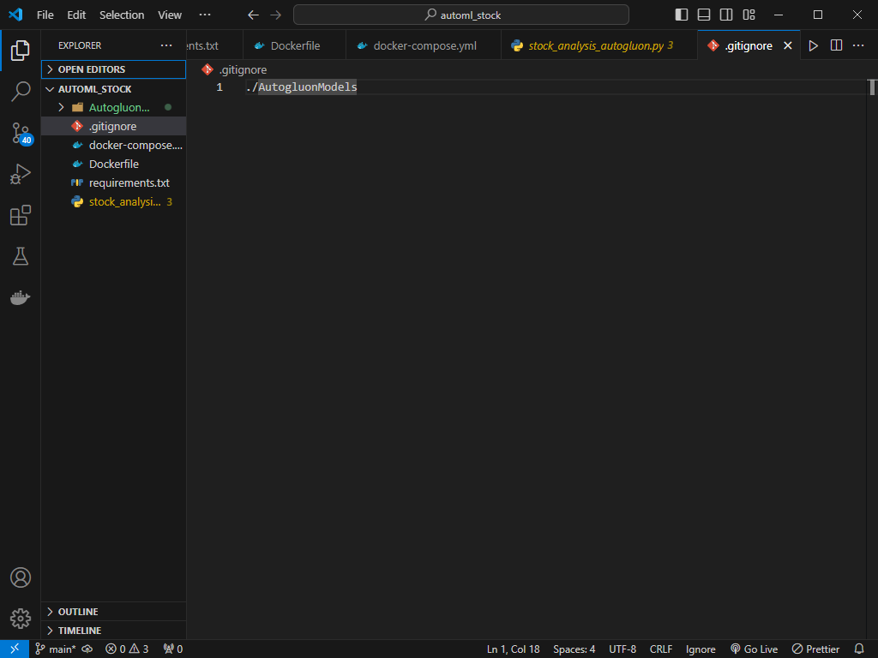Place cursor on ./AutogluonModels line
The width and height of the screenshot is (878, 658).
(x=301, y=87)
